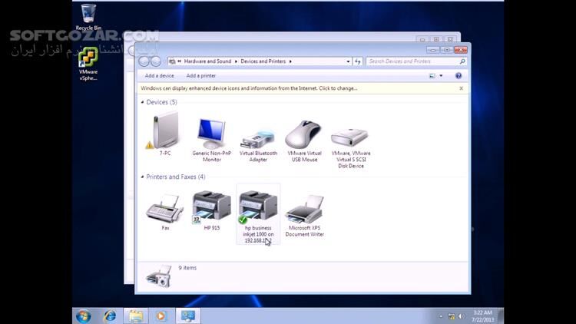The image size is (576, 324).
Task: Select the 7-PC computer device icon
Action: pos(164,131)
